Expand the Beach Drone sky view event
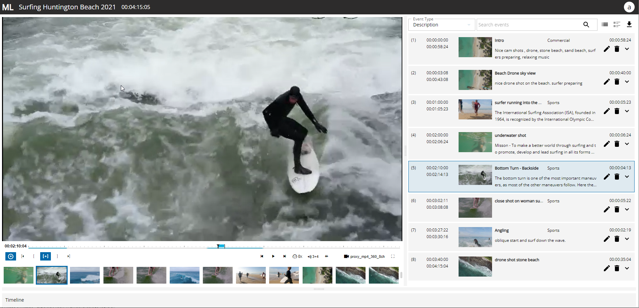 [627, 82]
